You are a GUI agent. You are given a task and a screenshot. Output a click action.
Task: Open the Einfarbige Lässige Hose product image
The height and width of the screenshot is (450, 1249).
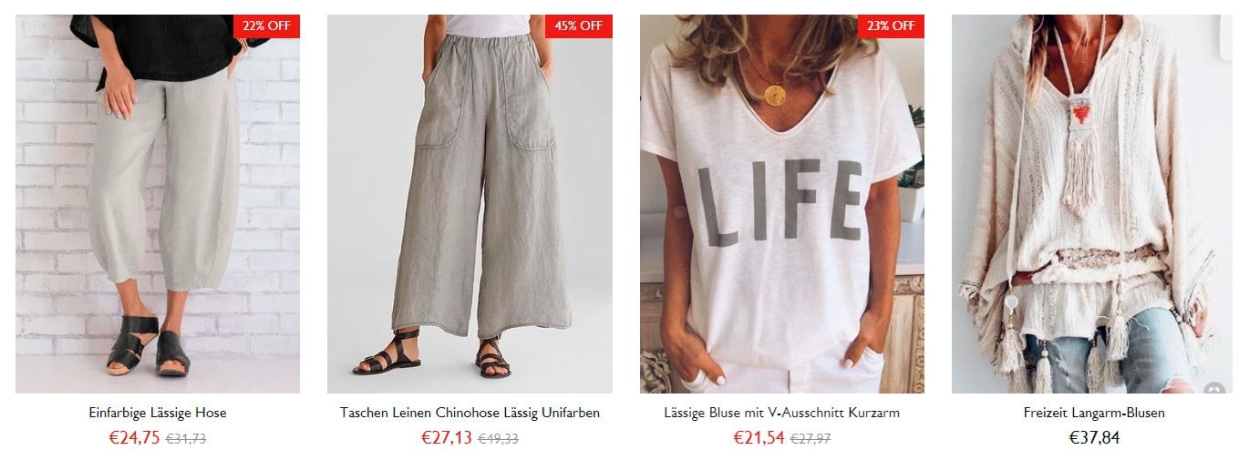coord(158,204)
